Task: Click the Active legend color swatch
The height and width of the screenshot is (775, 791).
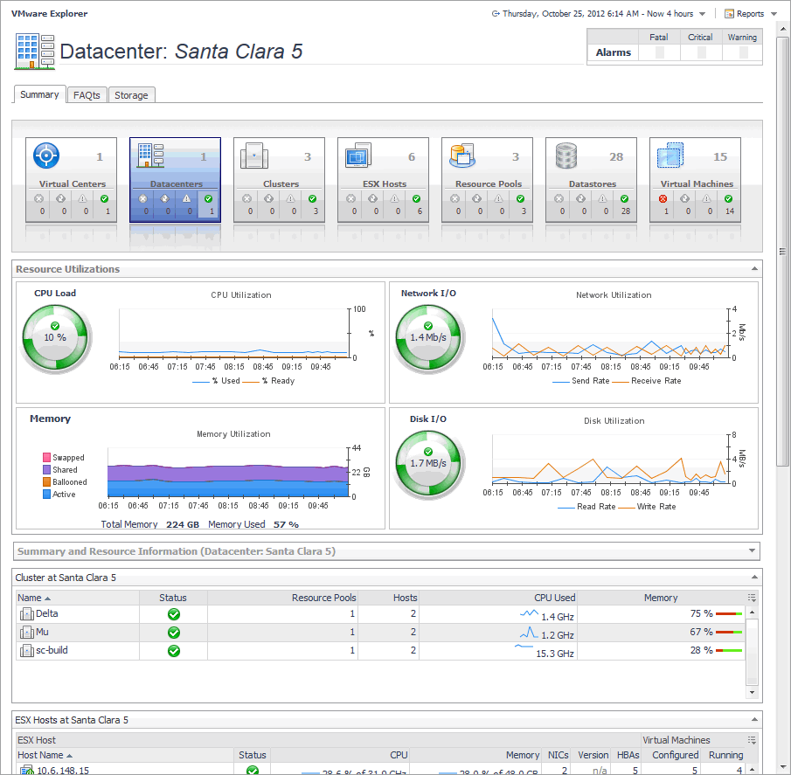Action: pyautogui.click(x=47, y=495)
